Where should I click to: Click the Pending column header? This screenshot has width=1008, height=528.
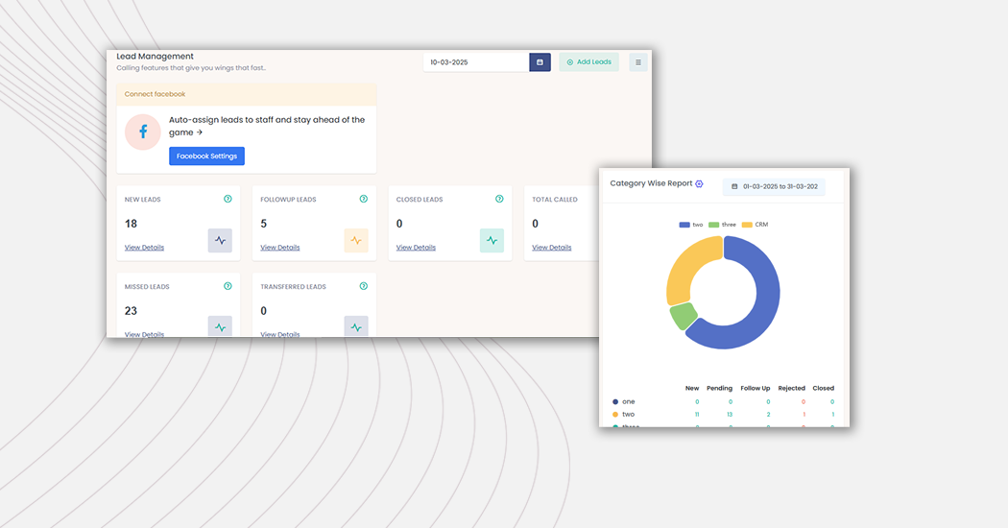(719, 389)
